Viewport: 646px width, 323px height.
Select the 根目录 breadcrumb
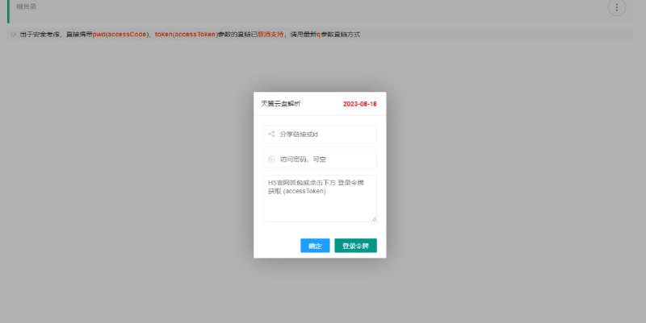pyautogui.click(x=27, y=7)
